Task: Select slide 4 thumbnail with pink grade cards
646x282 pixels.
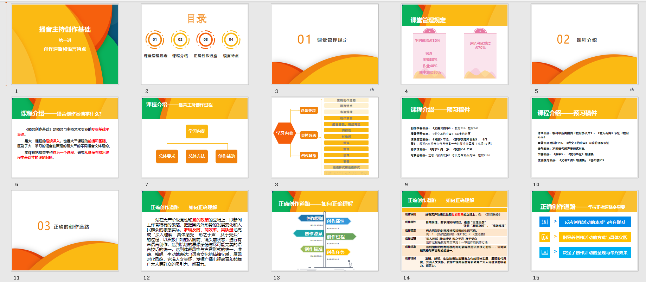Action: 455,44
